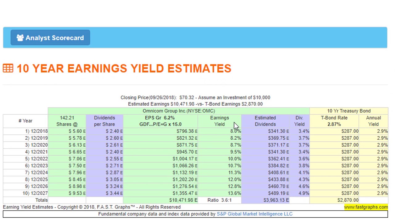The width and height of the screenshot is (395, 222).
Task: Click the Estimated Earnings vs T-Bond Earnings line
Action: click(195, 104)
